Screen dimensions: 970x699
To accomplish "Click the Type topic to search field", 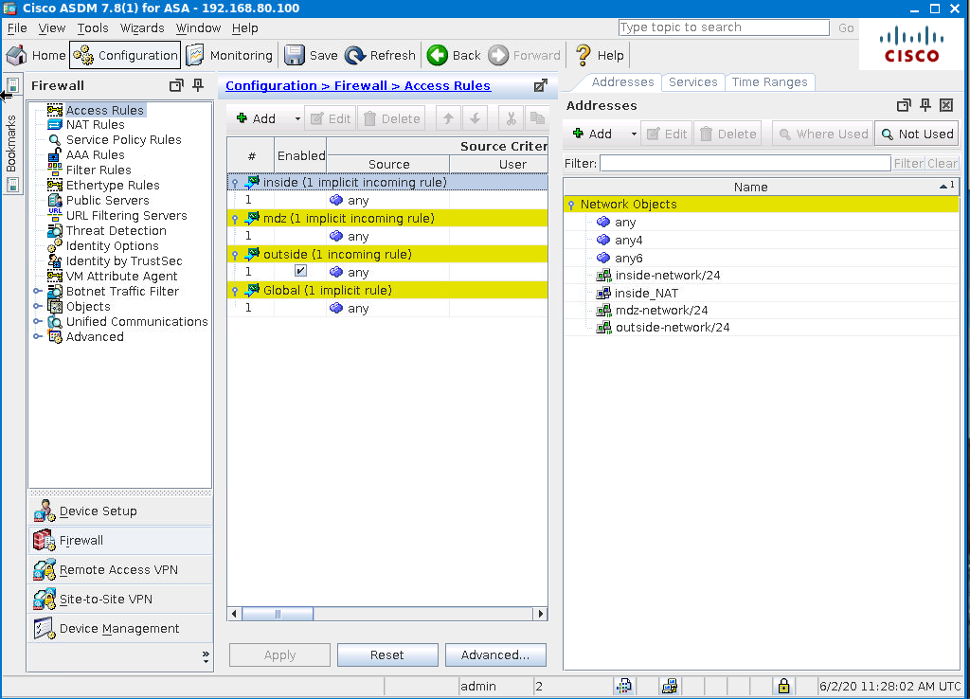I will (724, 27).
